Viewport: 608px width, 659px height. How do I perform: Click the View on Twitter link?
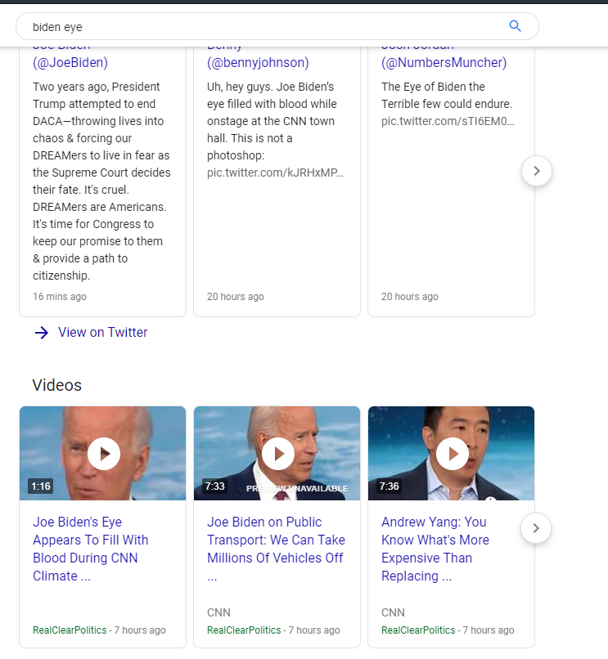point(102,332)
